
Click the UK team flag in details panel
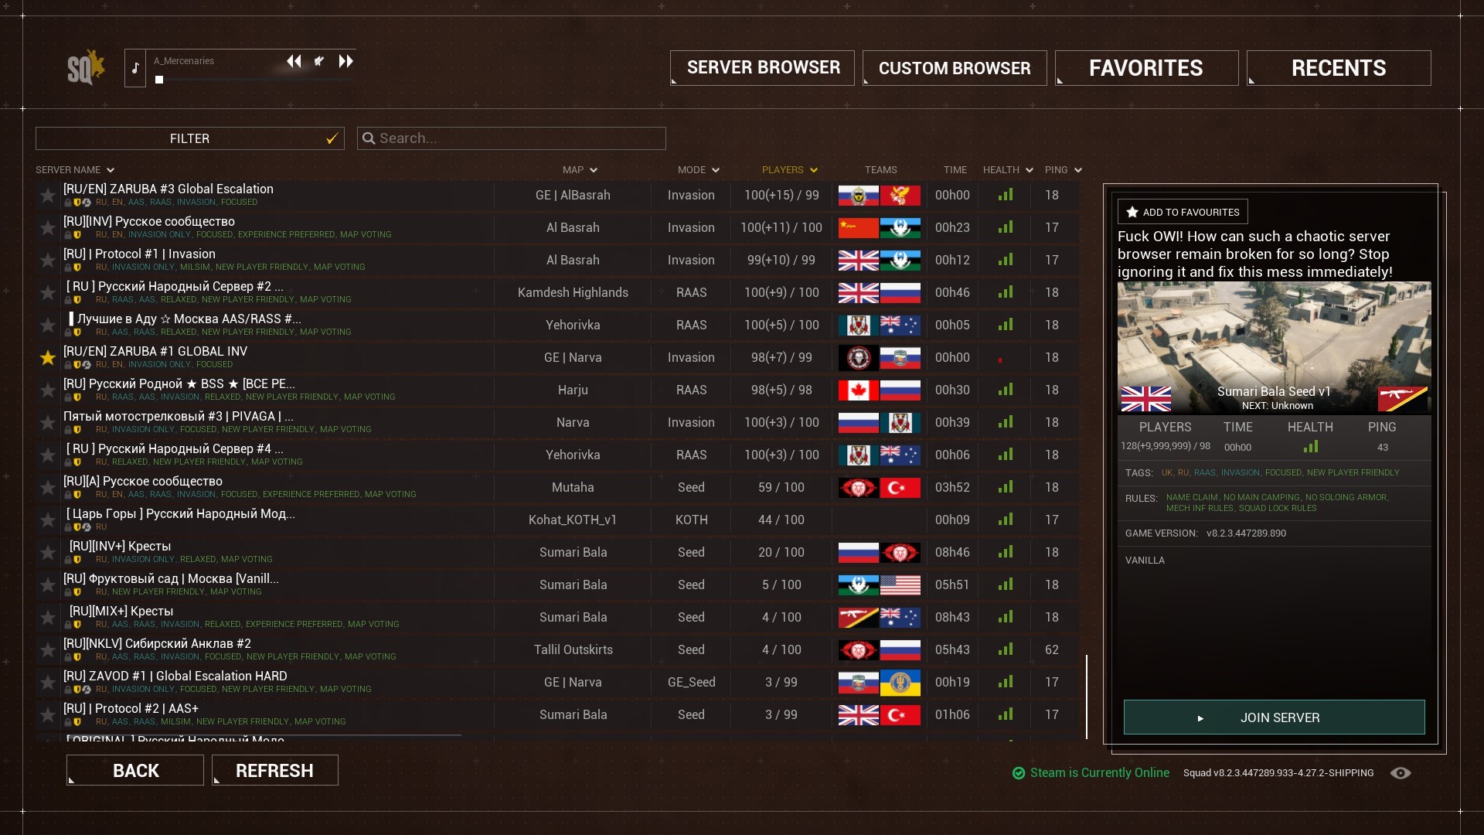[x=1145, y=399]
